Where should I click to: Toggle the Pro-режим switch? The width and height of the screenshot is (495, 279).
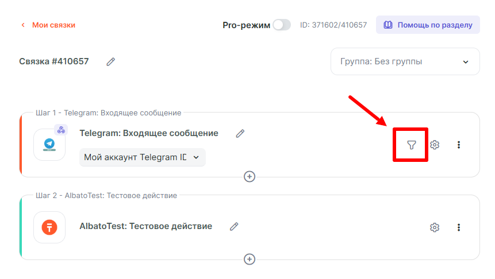click(x=281, y=25)
